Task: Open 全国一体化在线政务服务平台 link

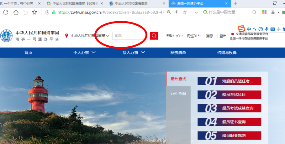Action: (248, 38)
